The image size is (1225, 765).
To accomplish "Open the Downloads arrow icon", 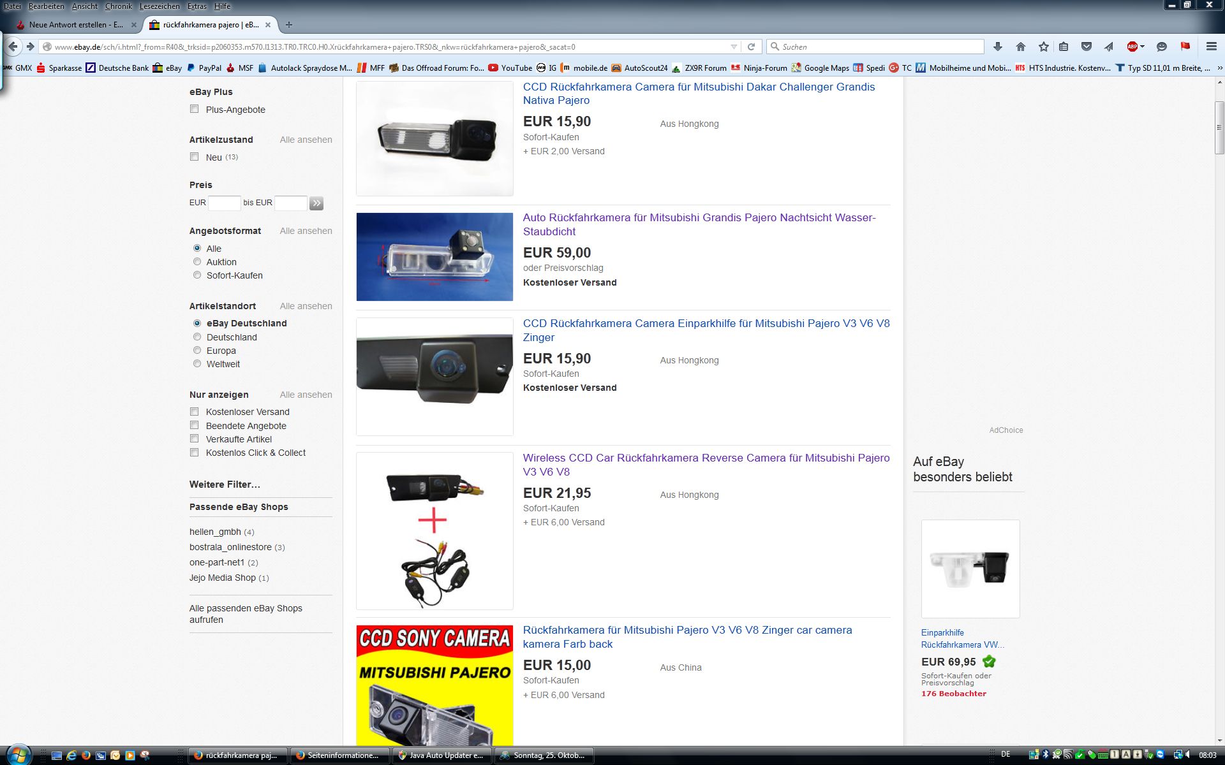I will 998,47.
